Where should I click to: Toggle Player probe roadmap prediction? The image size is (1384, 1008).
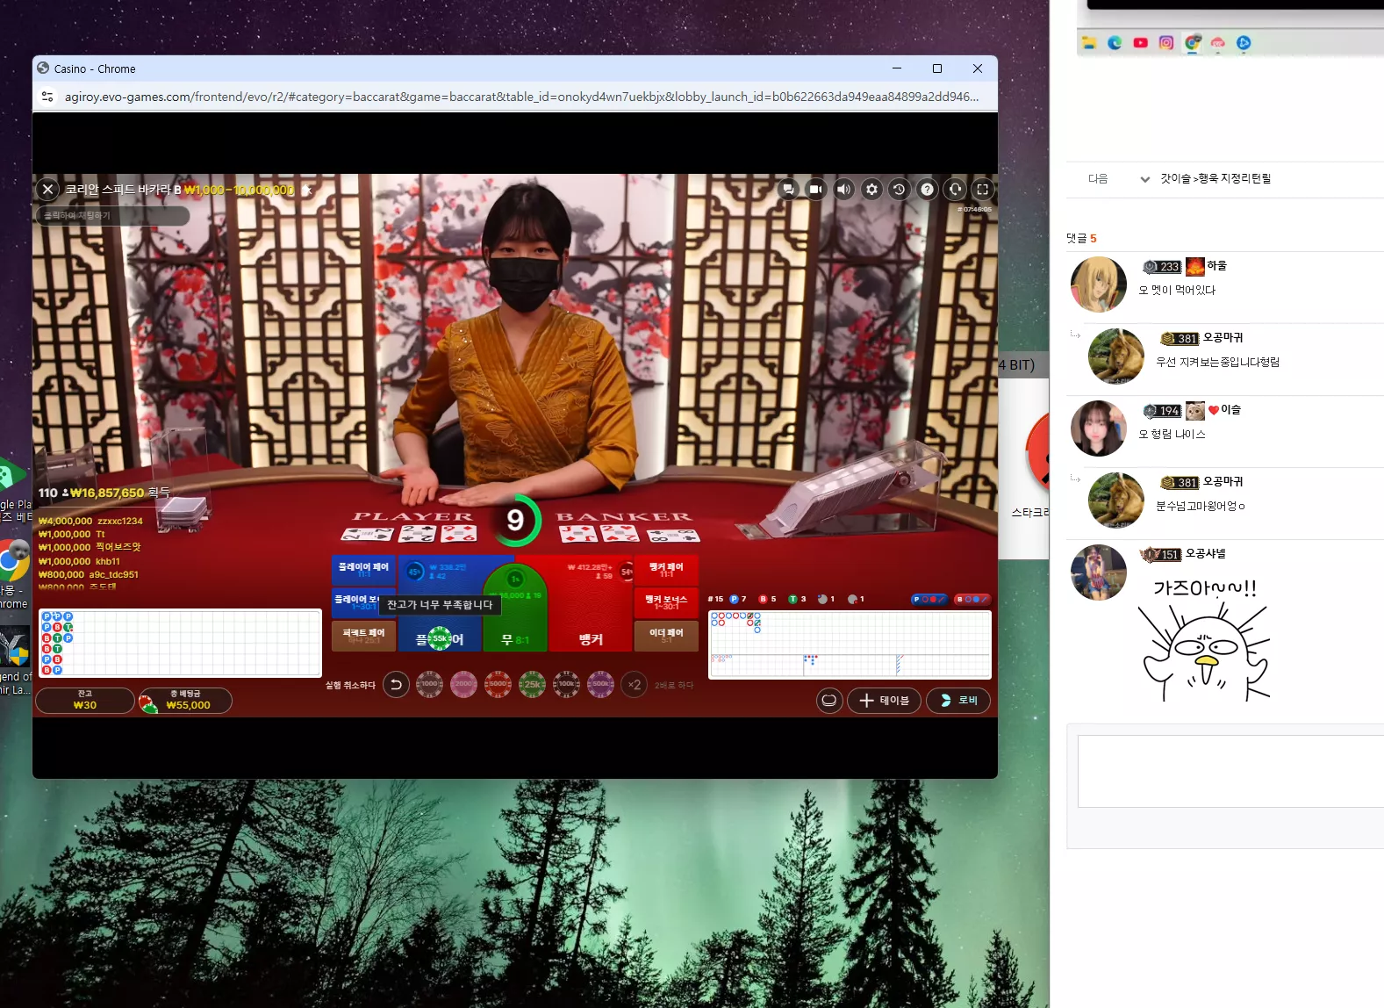pos(929,599)
